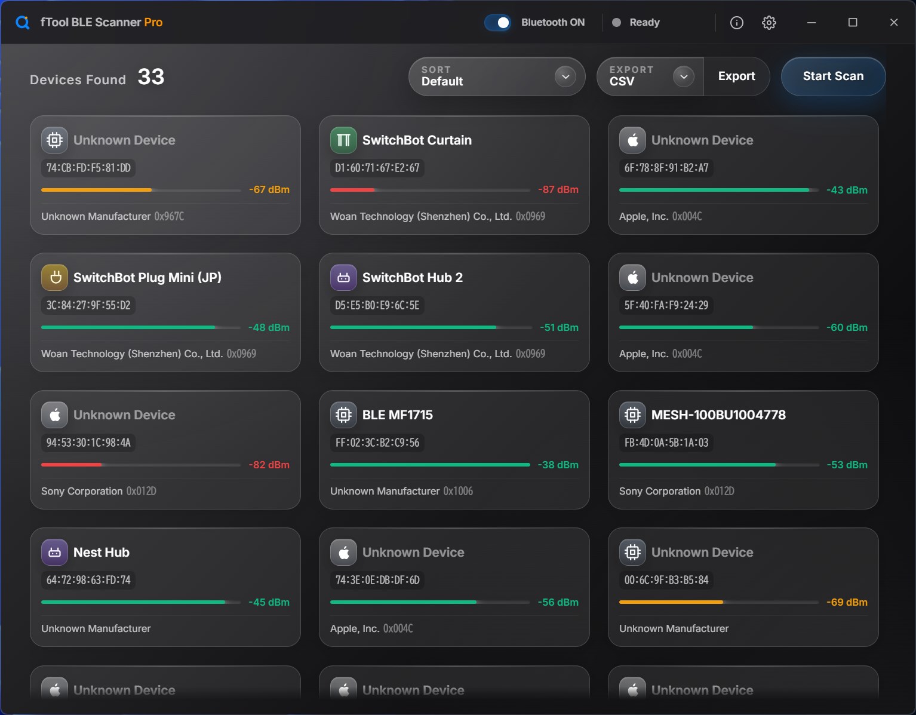Click the fTool BLE Scanner magnifier logo

(x=23, y=23)
